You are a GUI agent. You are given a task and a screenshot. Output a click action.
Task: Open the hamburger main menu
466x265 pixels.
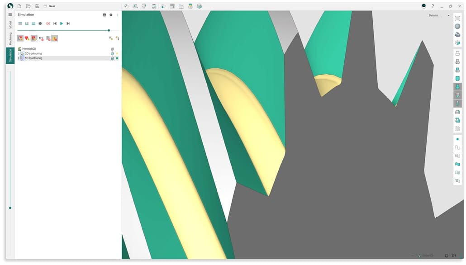(x=10, y=14)
